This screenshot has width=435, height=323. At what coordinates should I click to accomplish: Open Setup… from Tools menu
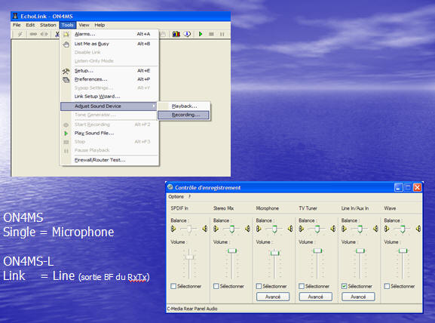coord(109,70)
